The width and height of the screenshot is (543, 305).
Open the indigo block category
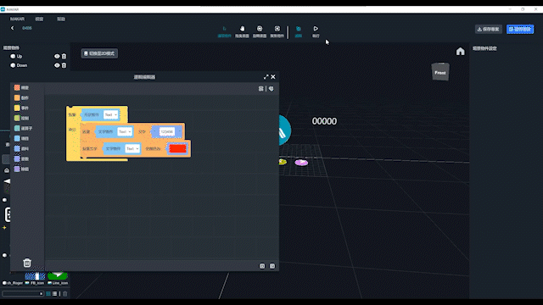pyautogui.click(x=21, y=158)
